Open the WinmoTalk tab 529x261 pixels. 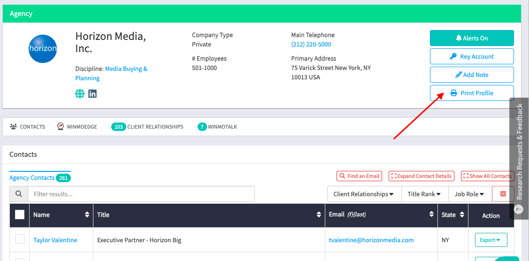click(217, 127)
